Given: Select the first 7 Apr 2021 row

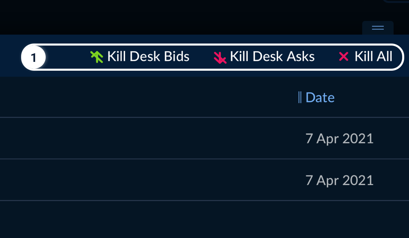Looking at the screenshot, I should (204, 138).
